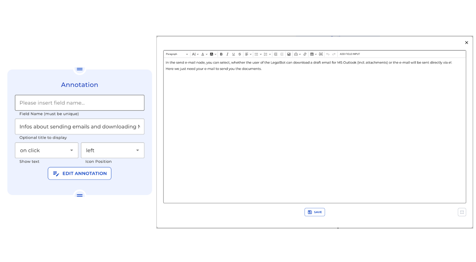The image size is (476, 262).
Task: Decrease the paragraph indent
Action: tap(282, 54)
